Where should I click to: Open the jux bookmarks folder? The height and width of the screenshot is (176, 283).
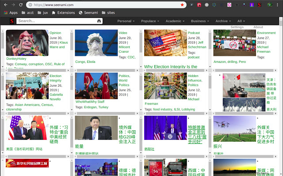tap(43, 13)
